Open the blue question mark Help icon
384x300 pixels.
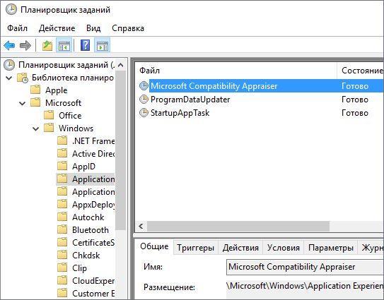point(86,45)
